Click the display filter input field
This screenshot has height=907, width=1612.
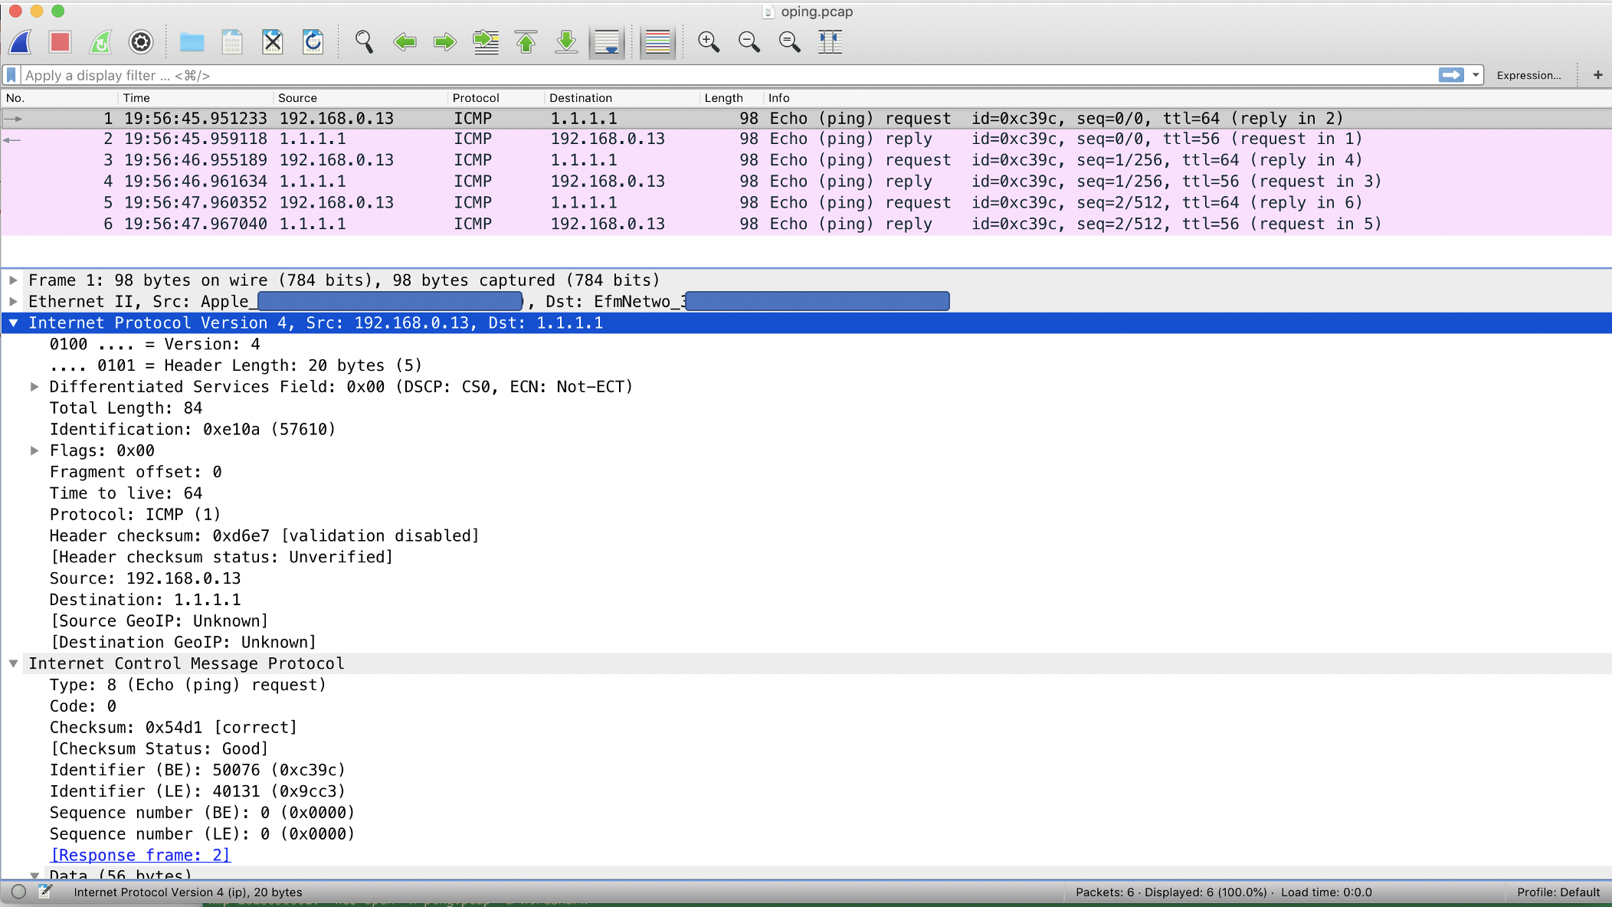(690, 75)
